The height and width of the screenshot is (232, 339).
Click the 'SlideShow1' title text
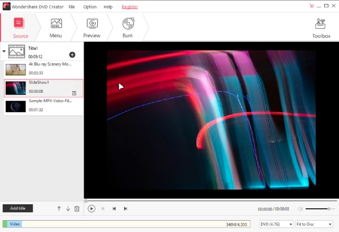click(x=39, y=82)
